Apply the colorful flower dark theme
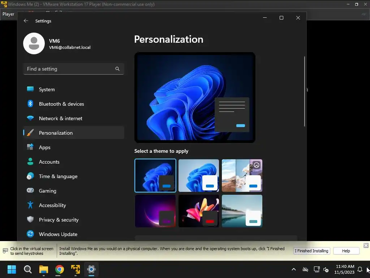Screen dimensions: 370x278 [x=199, y=211]
